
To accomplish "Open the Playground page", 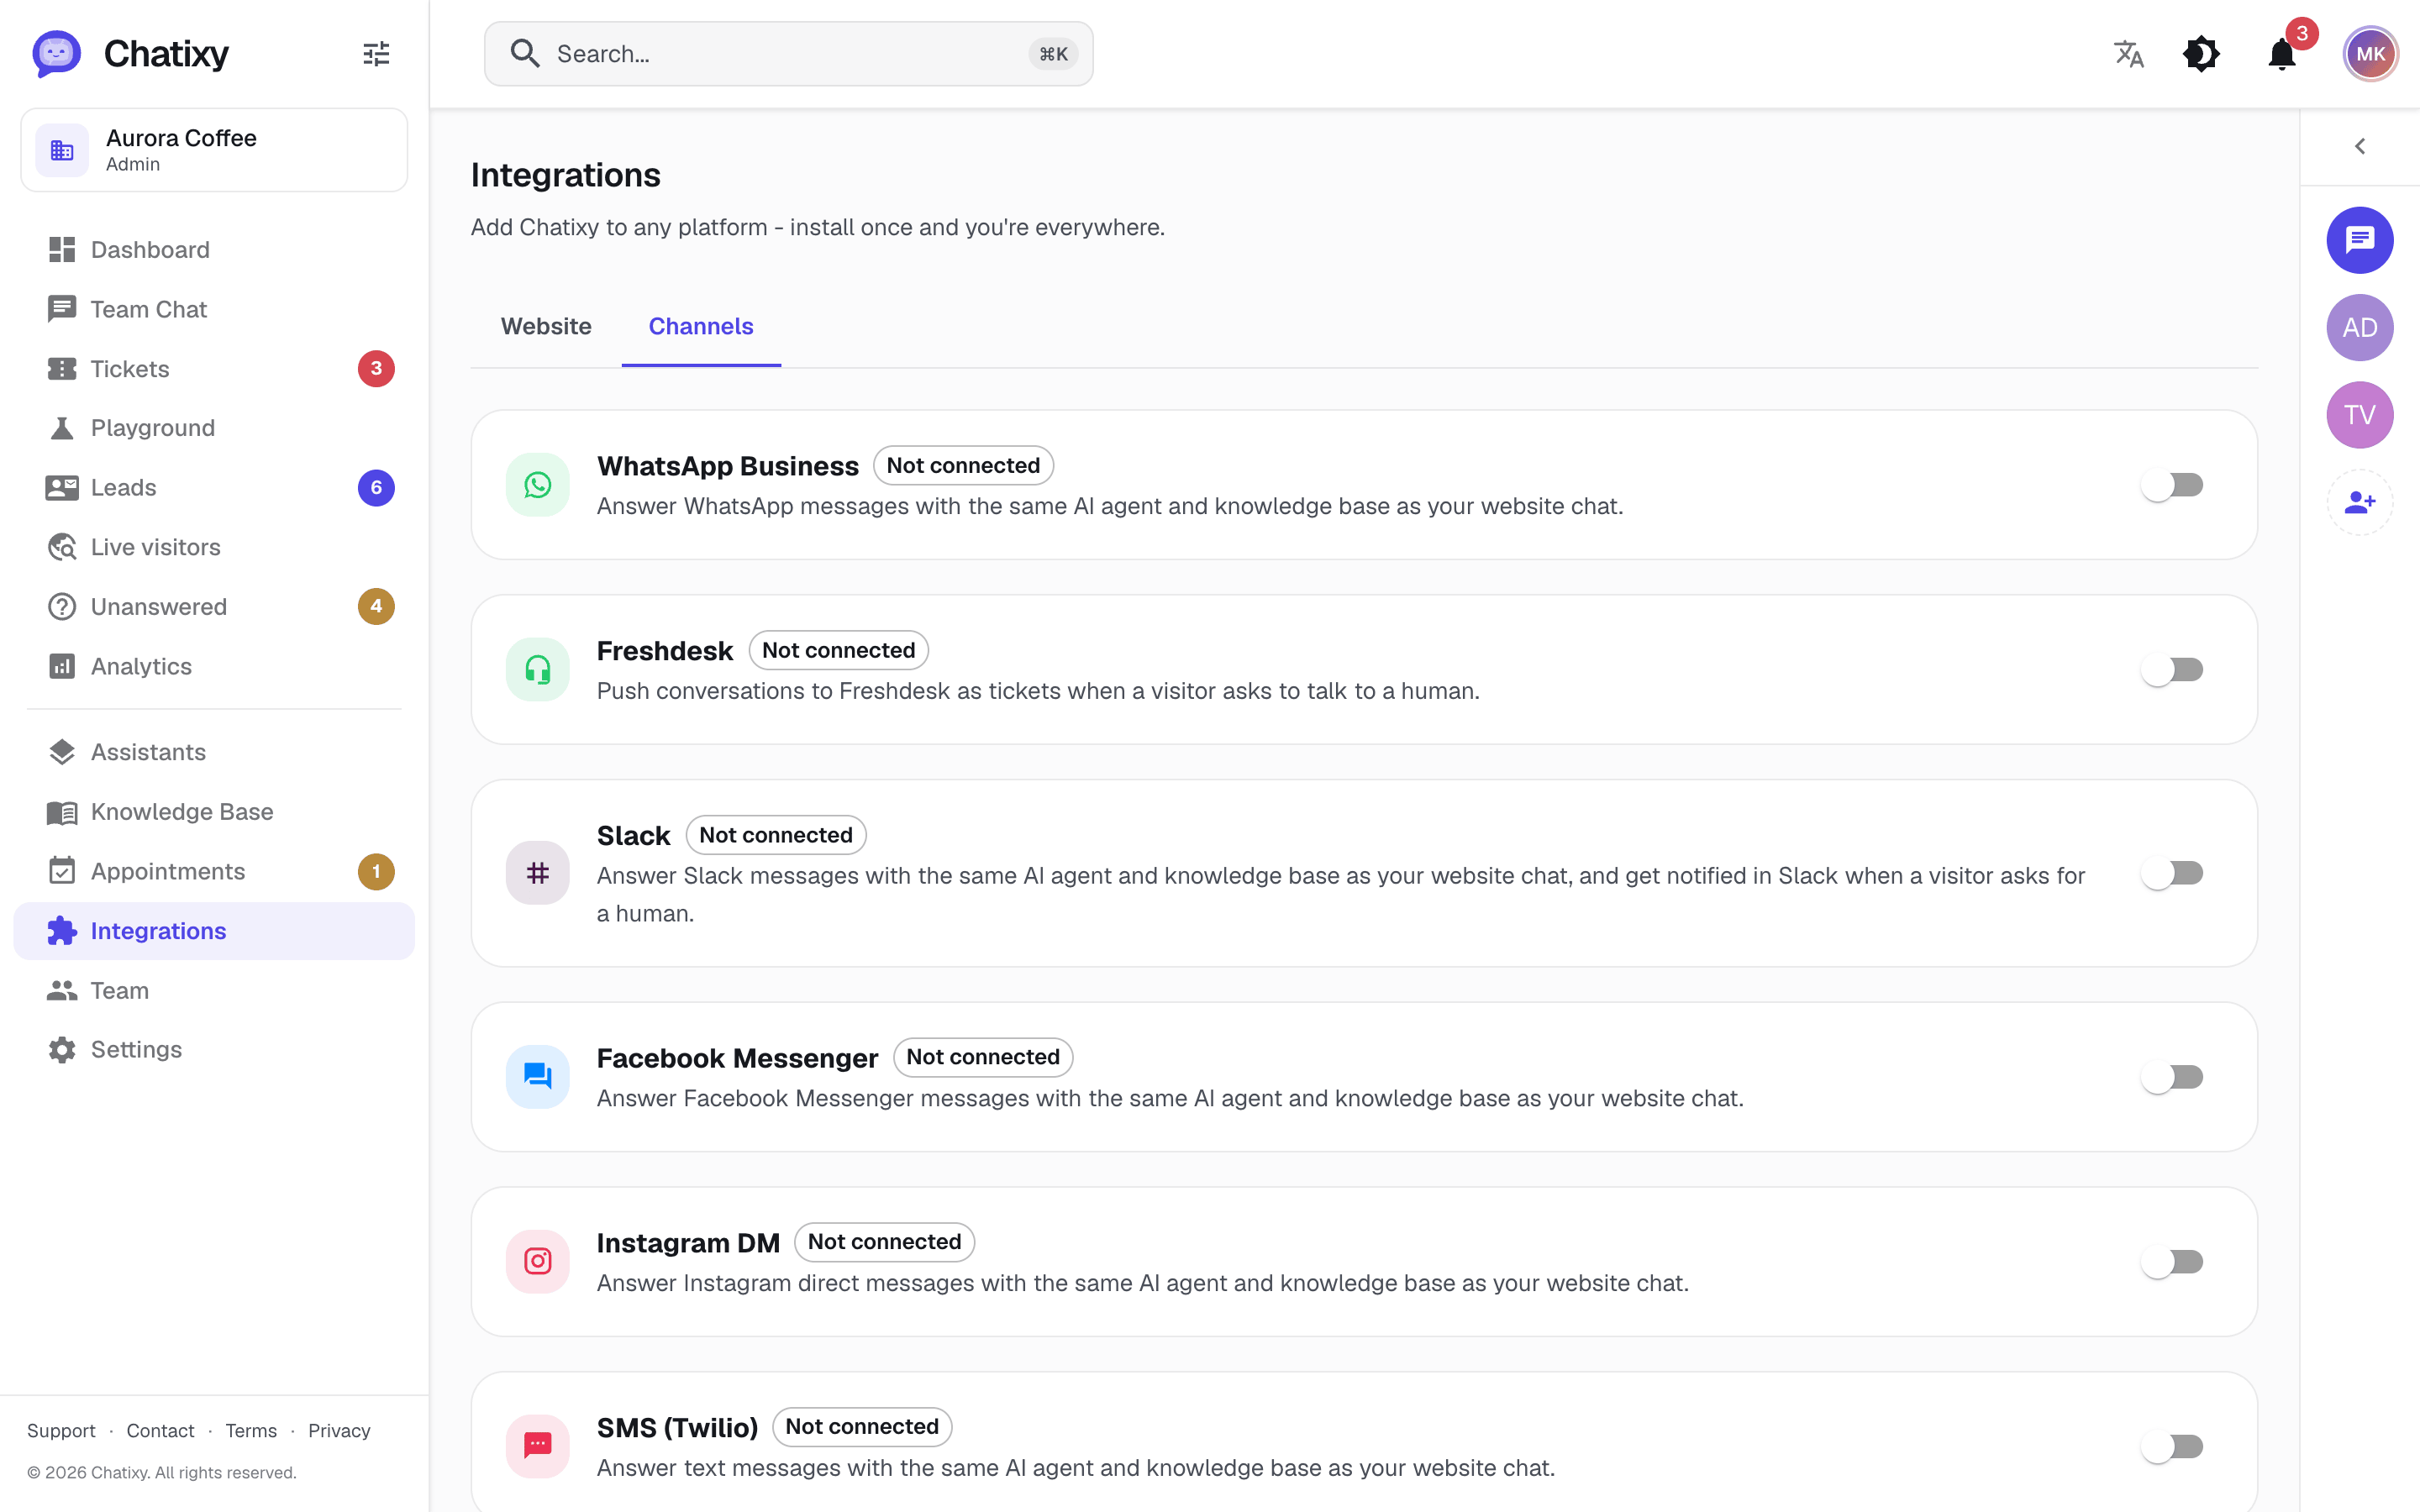I will click(214, 428).
